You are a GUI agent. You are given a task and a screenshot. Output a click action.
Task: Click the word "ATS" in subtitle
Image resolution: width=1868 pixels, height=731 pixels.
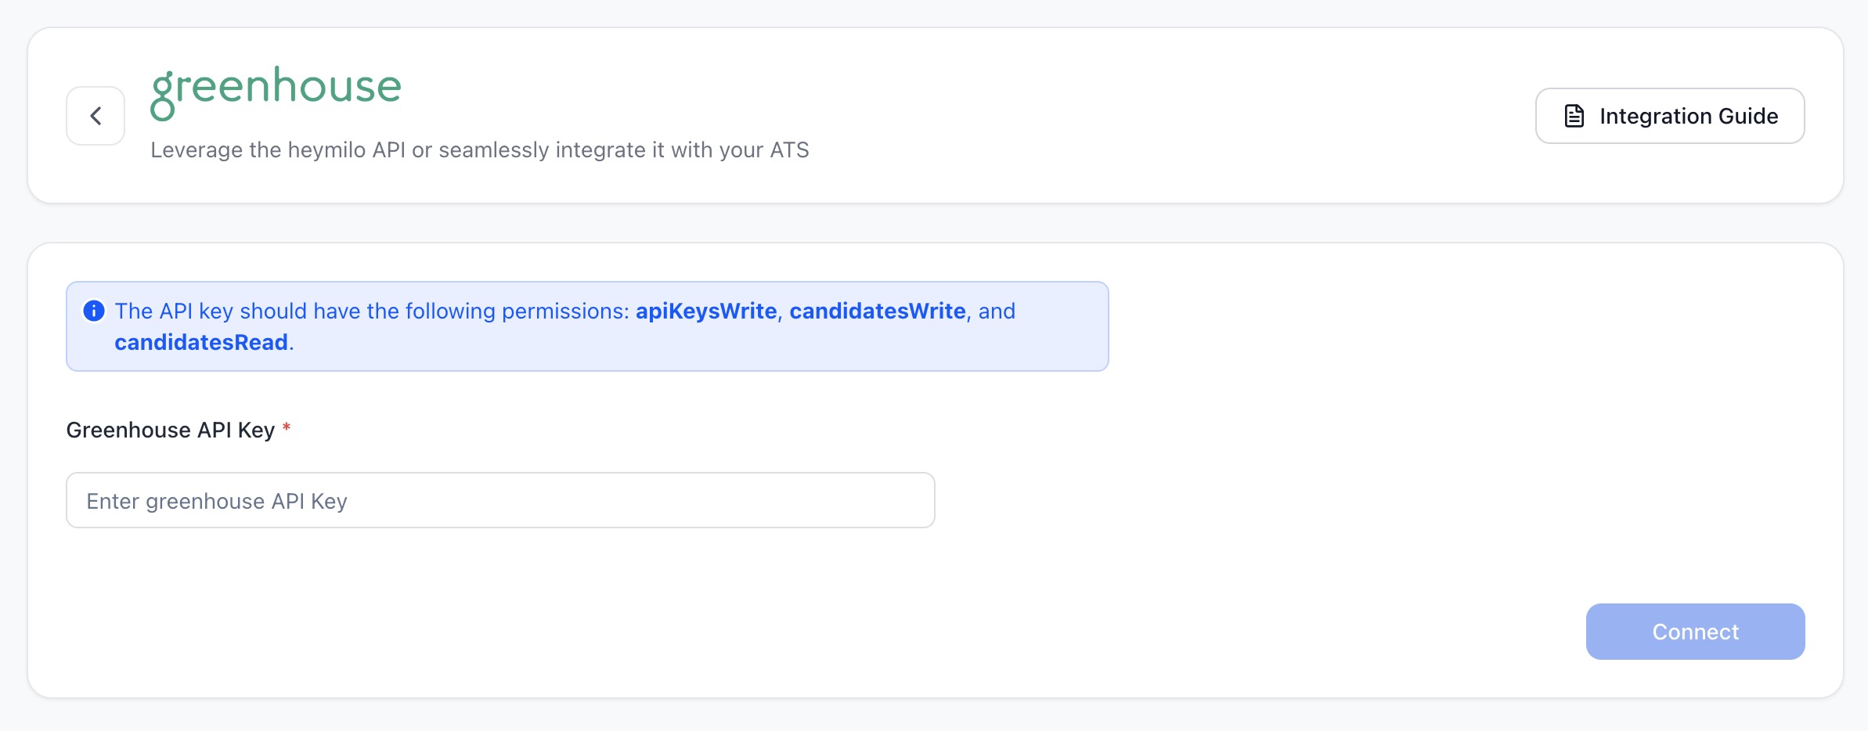[789, 149]
